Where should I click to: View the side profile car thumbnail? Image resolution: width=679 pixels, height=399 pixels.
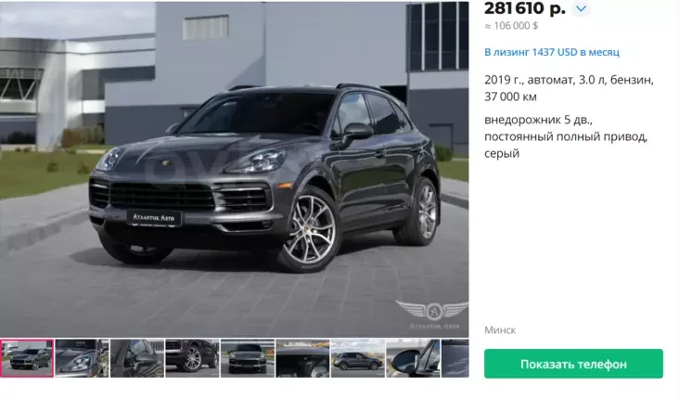pos(357,358)
